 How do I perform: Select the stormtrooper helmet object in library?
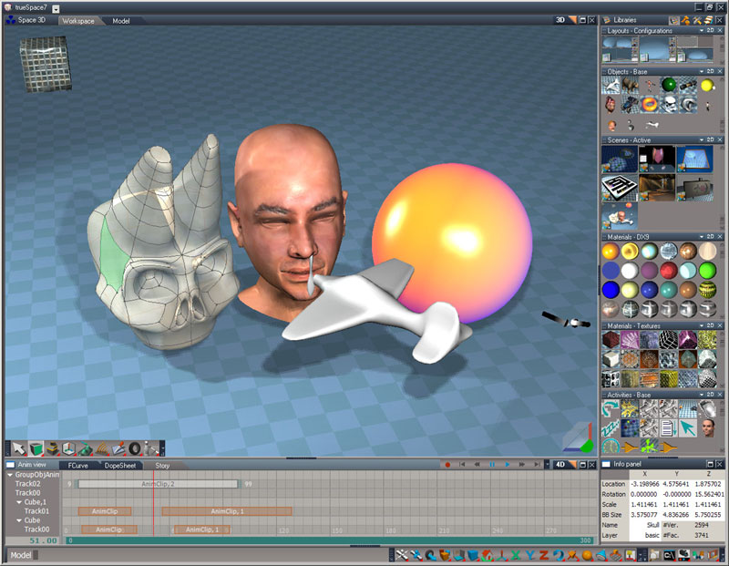click(x=670, y=105)
